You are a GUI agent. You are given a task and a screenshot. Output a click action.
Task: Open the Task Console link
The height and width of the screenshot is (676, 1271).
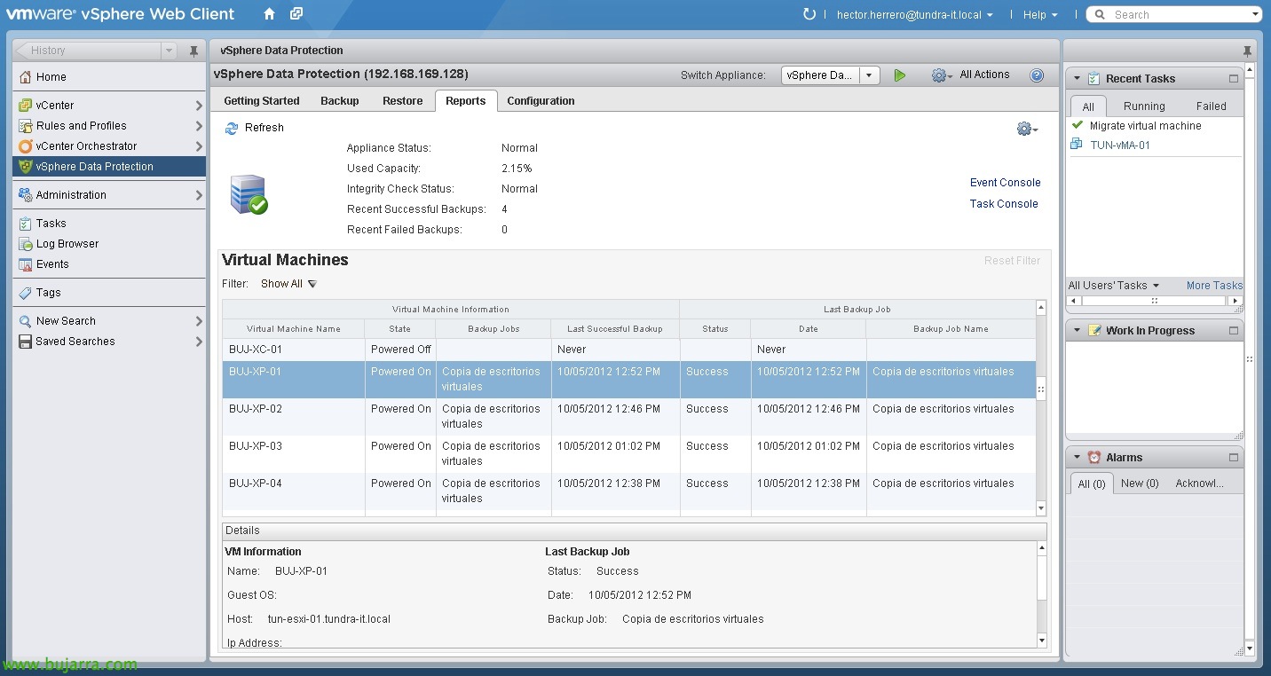tap(1004, 204)
